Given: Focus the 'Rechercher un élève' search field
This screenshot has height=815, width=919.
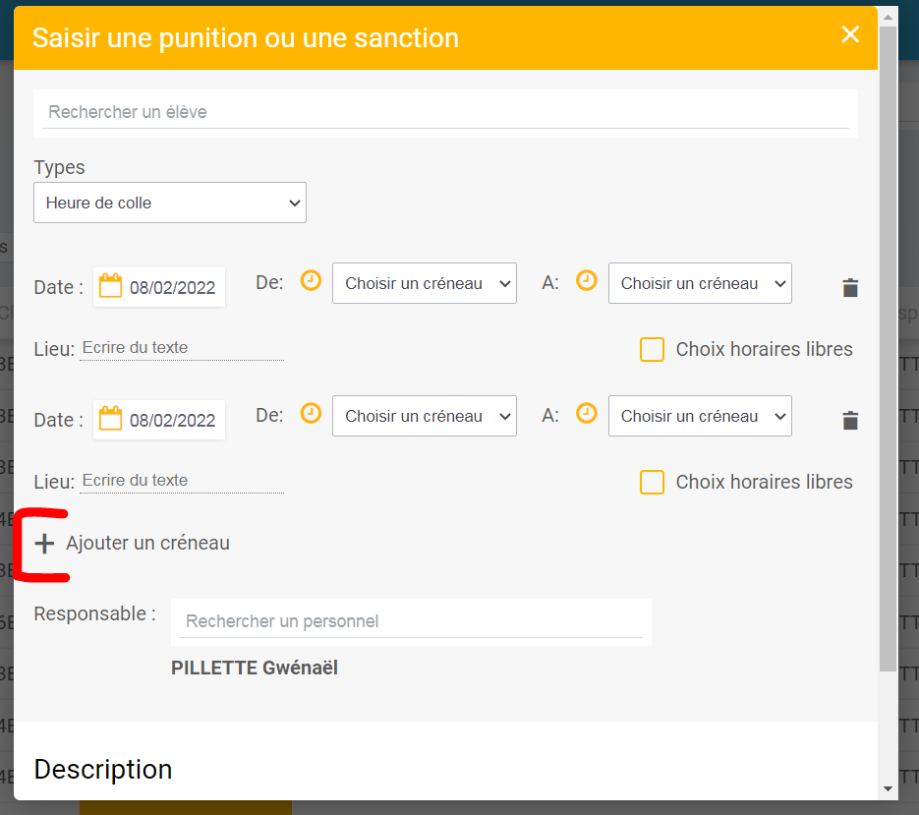Looking at the screenshot, I should point(445,112).
